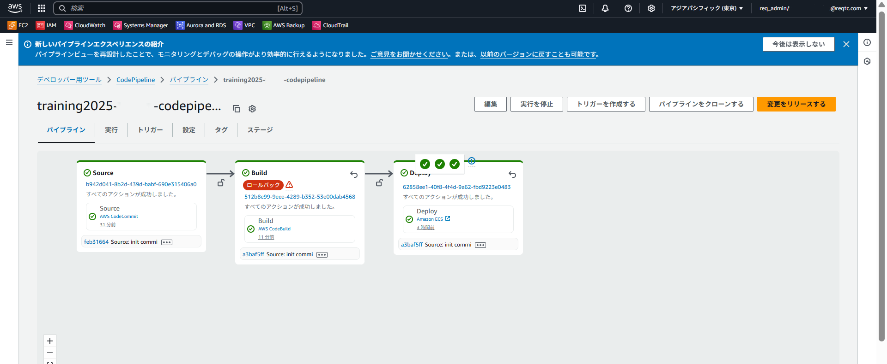Open AWS CodeCommit action link
Image resolution: width=887 pixels, height=364 pixels.
coord(119,217)
